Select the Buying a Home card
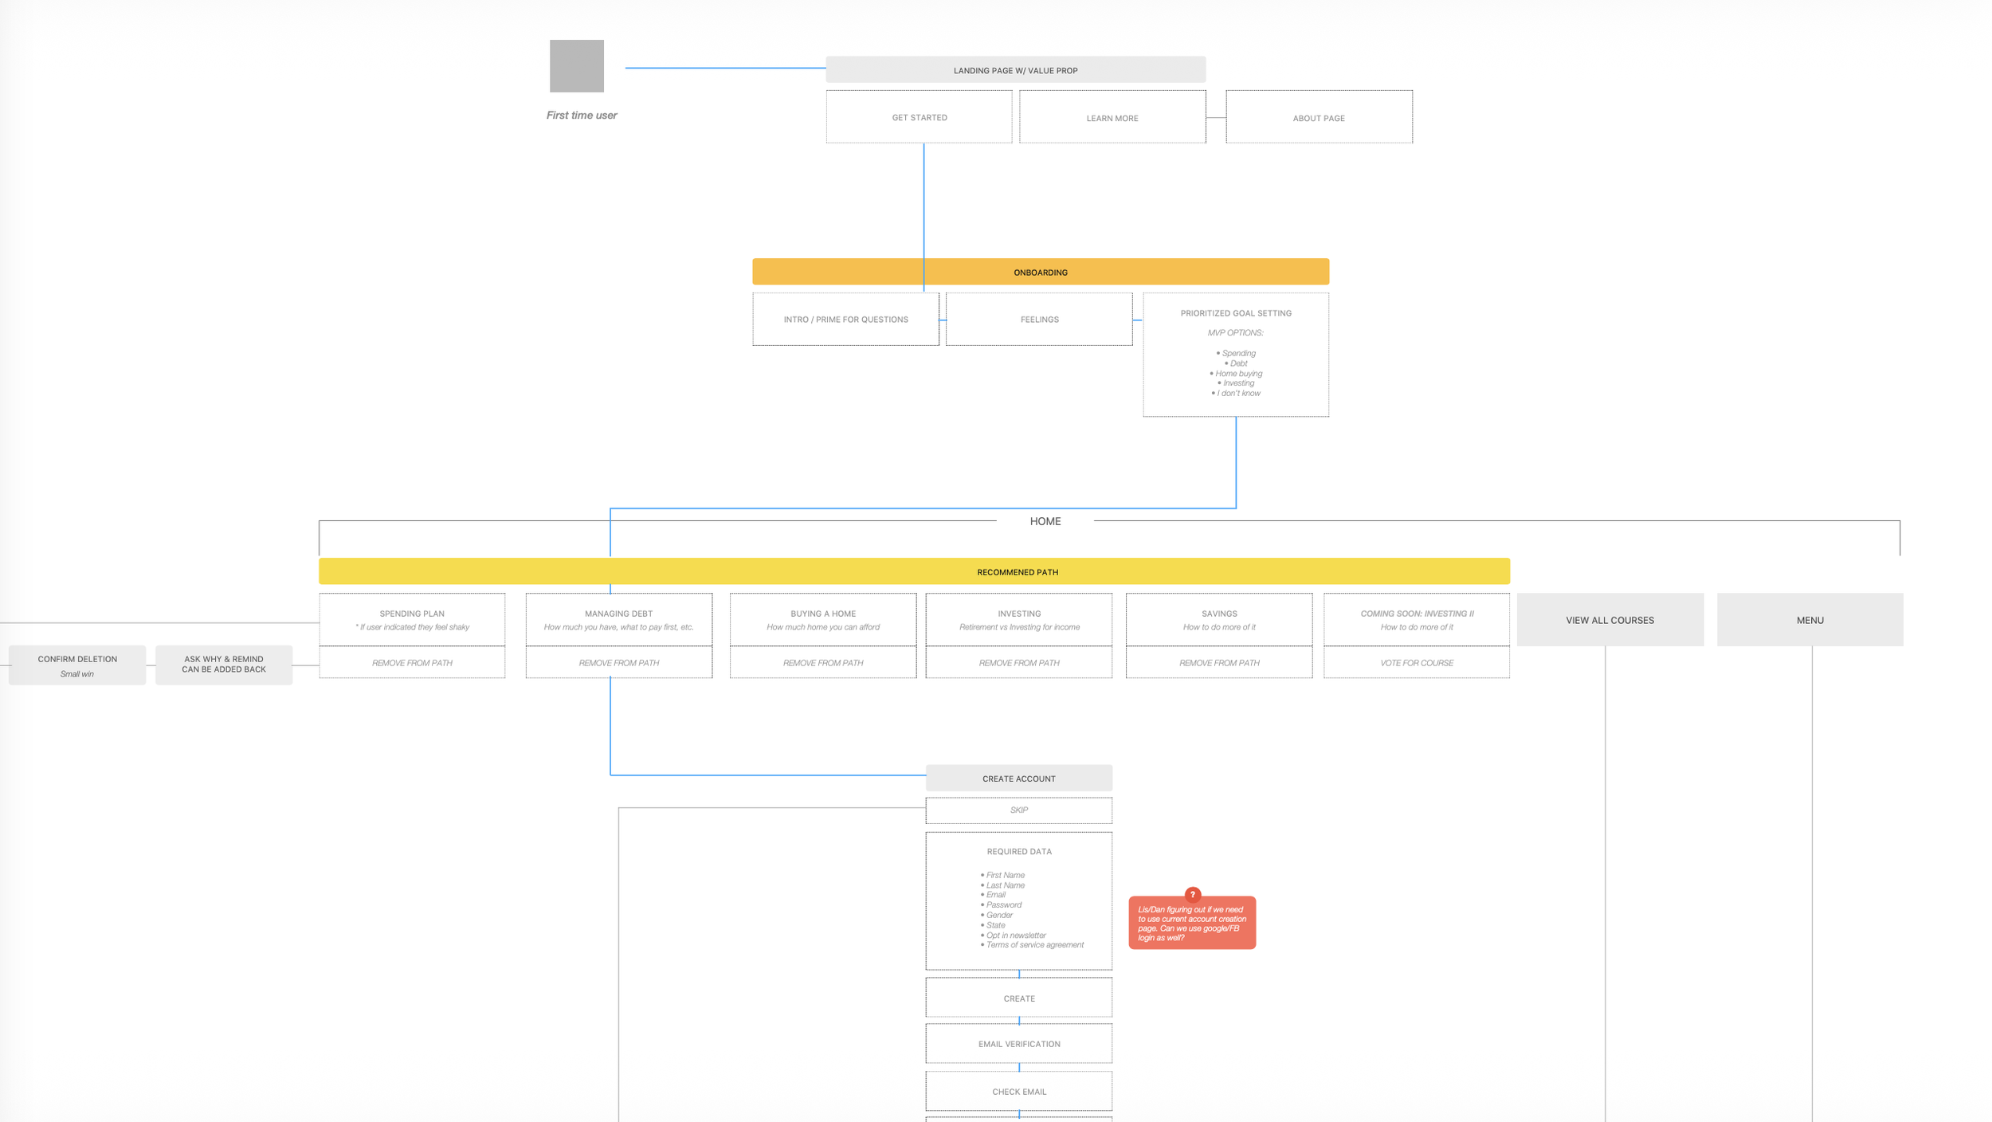1992x1122 pixels. pyautogui.click(x=822, y=619)
